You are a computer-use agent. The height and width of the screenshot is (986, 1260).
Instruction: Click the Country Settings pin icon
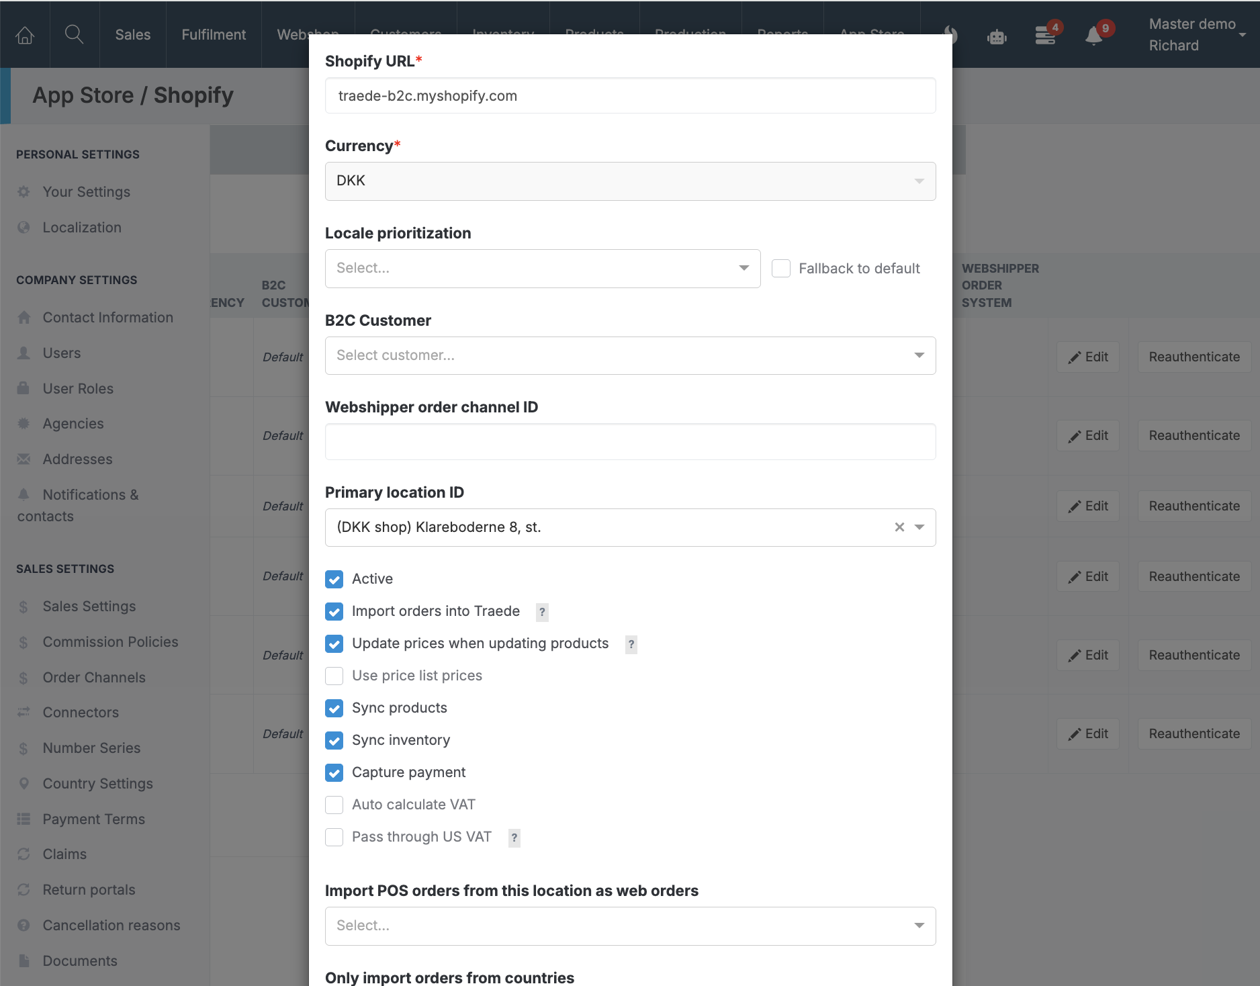click(x=24, y=784)
